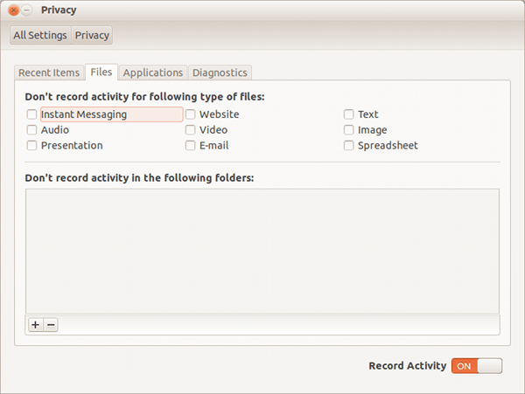Tick the Presentation checkbox
525x394 pixels.
31,145
